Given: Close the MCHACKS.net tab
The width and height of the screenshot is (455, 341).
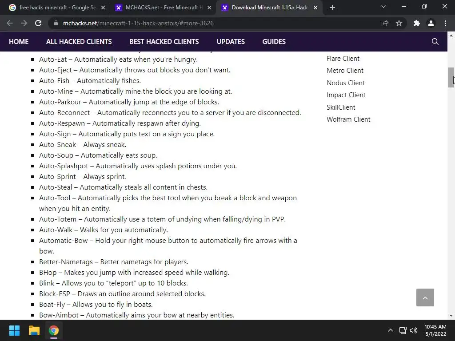Looking at the screenshot, I should click(x=209, y=8).
